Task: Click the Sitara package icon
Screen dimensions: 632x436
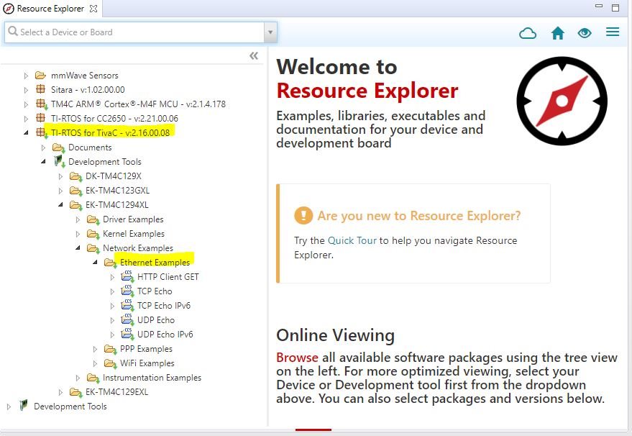Action: click(x=41, y=89)
